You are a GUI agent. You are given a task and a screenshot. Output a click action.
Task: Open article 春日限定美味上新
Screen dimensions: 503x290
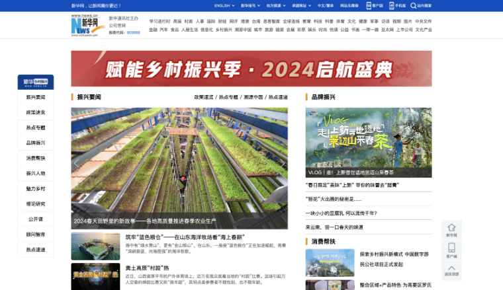pyautogui.click(x=352, y=185)
